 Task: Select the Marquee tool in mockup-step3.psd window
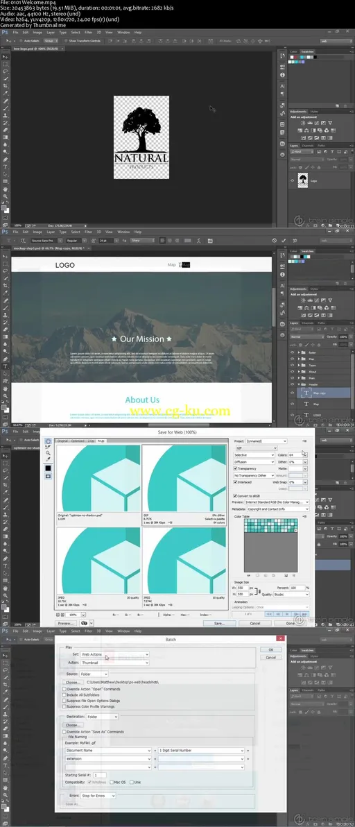click(6, 264)
